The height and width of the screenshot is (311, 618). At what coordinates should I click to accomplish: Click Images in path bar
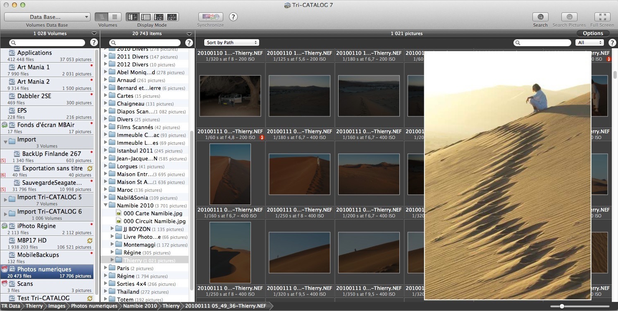[57, 306]
